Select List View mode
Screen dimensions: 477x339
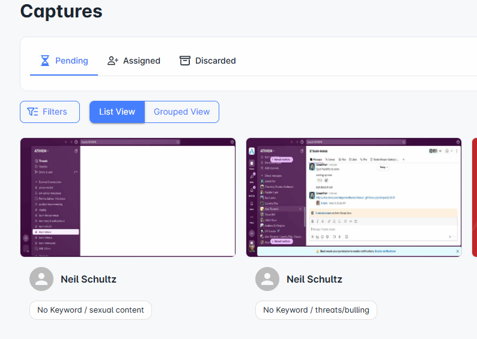point(117,112)
